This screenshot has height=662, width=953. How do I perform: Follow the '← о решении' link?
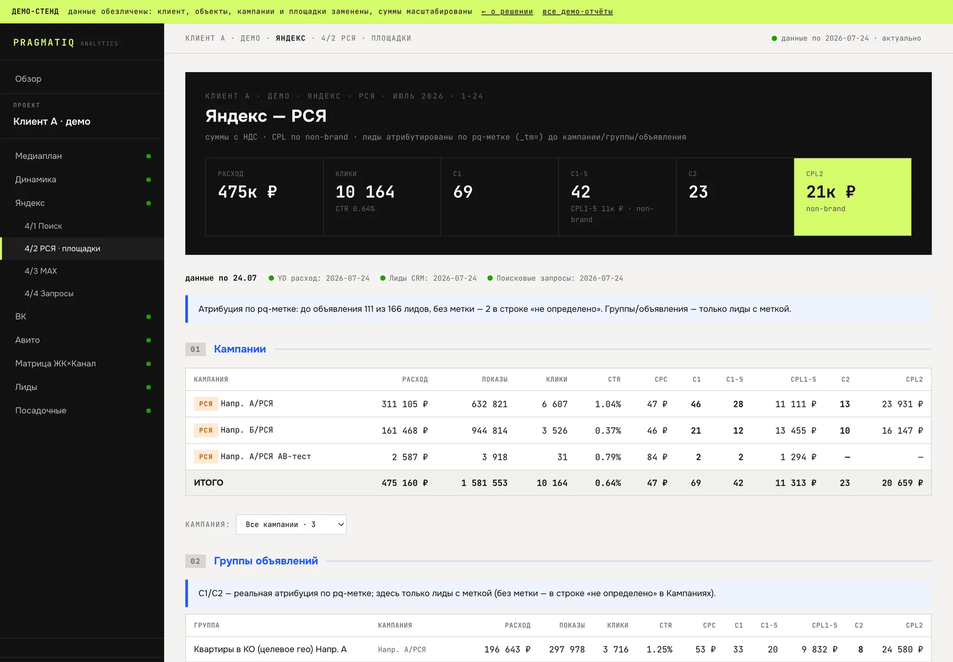point(507,11)
